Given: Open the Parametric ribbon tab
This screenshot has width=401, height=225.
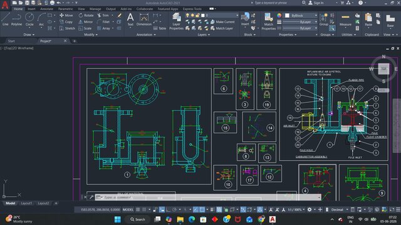Looking at the screenshot, I should coord(65,9).
